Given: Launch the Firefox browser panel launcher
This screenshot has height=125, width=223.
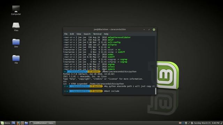Looking at the screenshot, I should coord(18,123).
